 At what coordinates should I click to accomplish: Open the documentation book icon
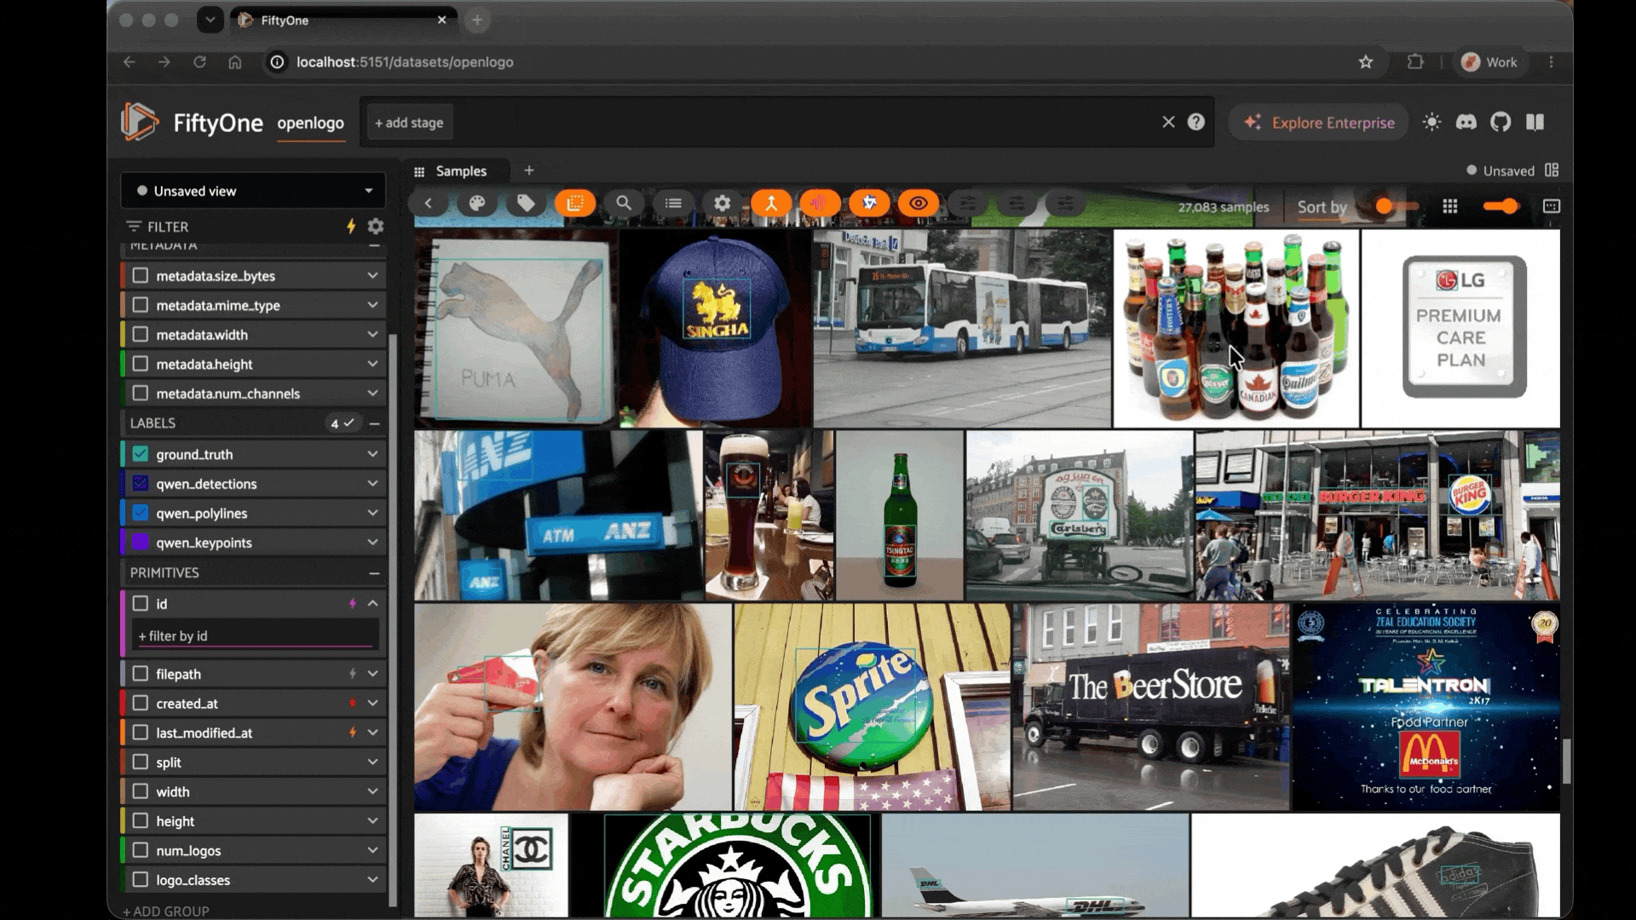click(1535, 122)
